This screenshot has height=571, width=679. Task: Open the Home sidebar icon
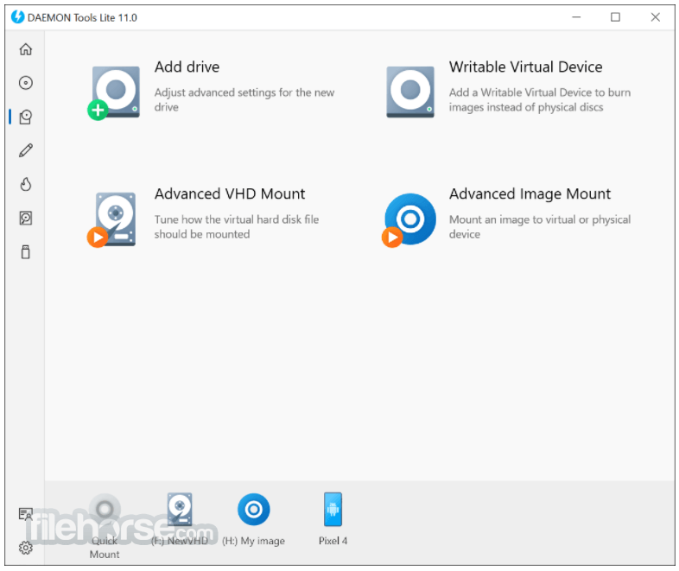[x=26, y=49]
